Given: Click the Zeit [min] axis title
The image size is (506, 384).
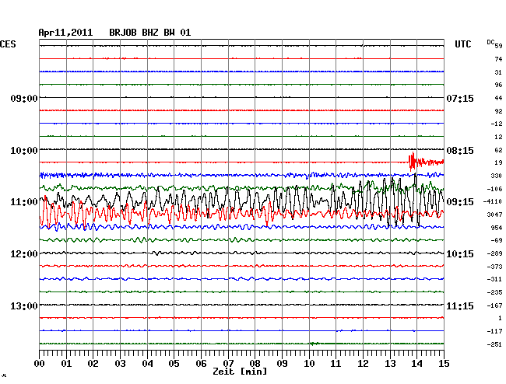Looking at the screenshot, I should point(240,372).
